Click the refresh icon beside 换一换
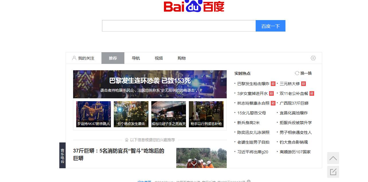 [x=297, y=73]
